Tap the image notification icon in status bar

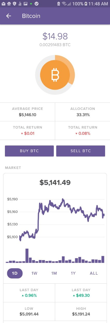tap(25, 4)
